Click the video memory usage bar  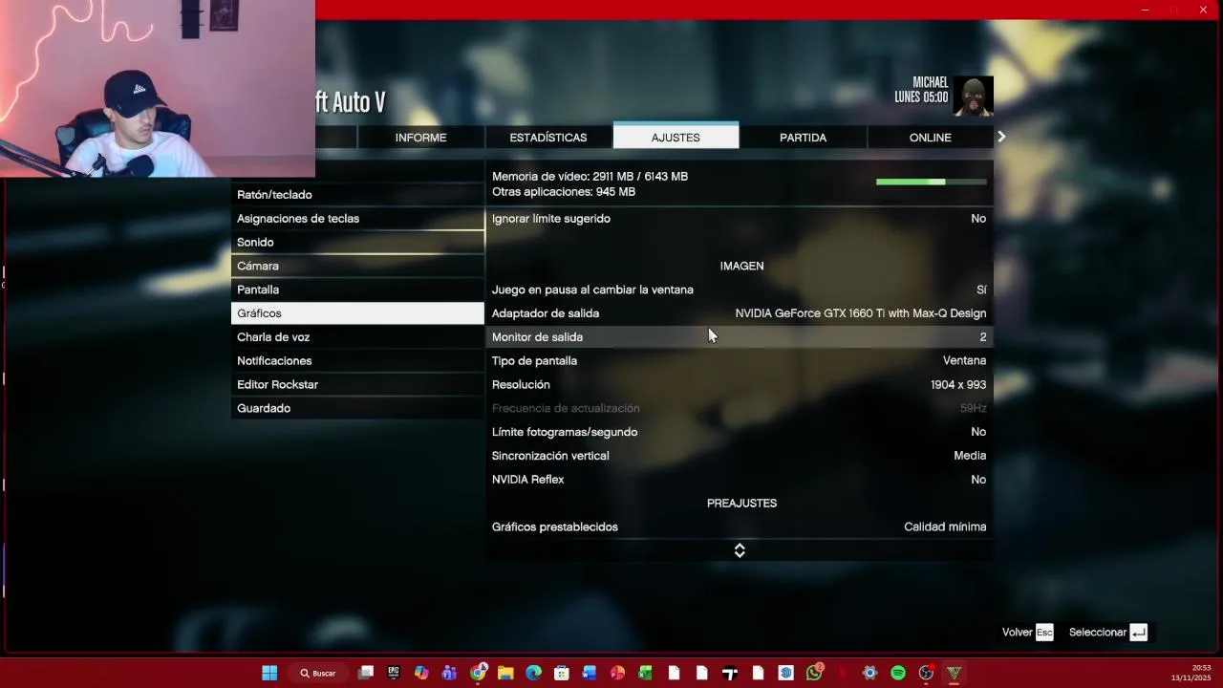point(931,182)
